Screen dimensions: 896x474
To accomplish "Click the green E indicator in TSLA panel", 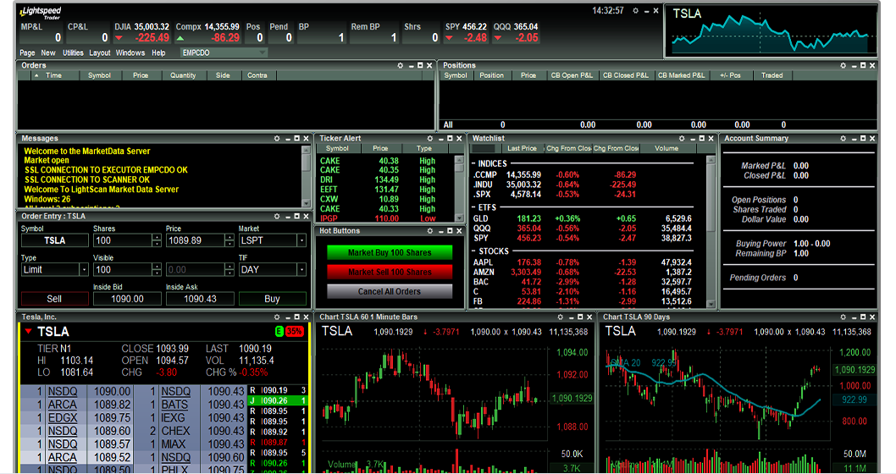I will [x=279, y=331].
